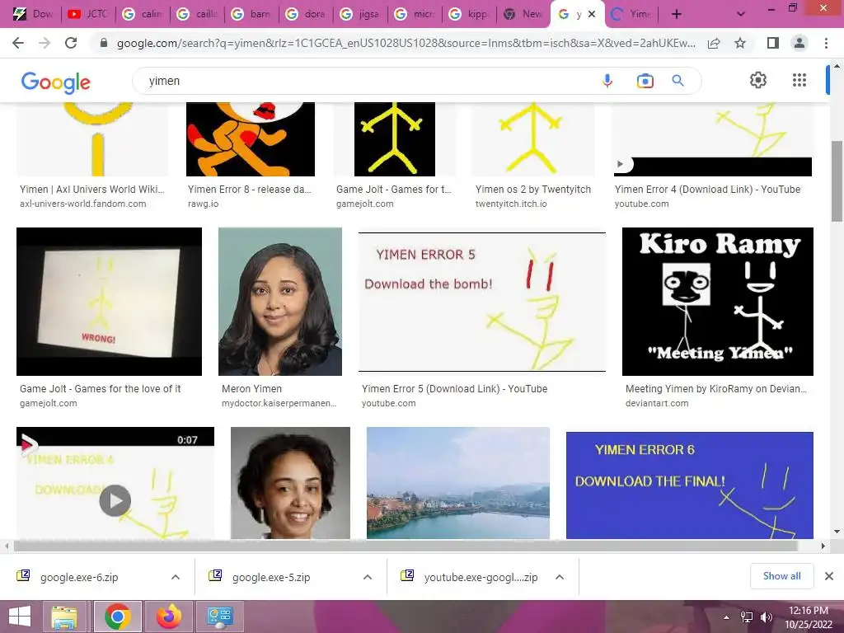844x633 pixels.
Task: Click the horizontal scrollbar thumb
Action: (406, 546)
